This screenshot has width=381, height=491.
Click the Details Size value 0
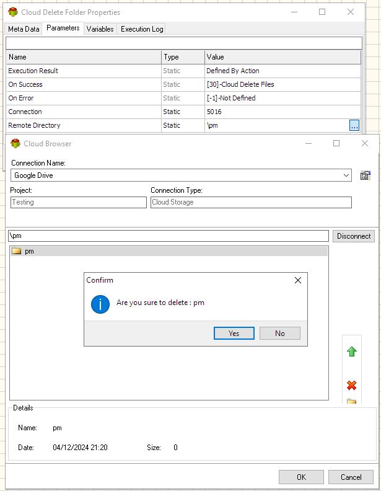tap(175, 448)
